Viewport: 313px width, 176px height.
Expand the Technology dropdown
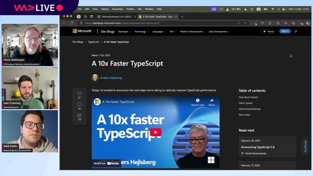[141, 32]
